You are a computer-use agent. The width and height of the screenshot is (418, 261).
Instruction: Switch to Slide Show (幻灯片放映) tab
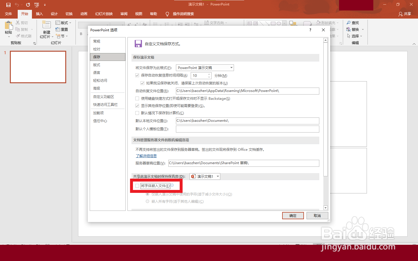click(104, 14)
